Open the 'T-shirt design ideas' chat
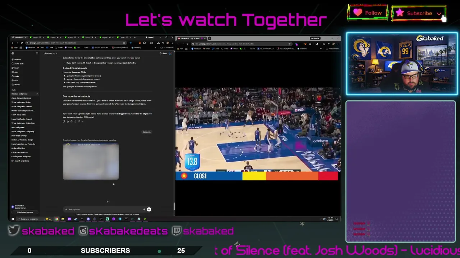The height and width of the screenshot is (258, 460). point(18,115)
